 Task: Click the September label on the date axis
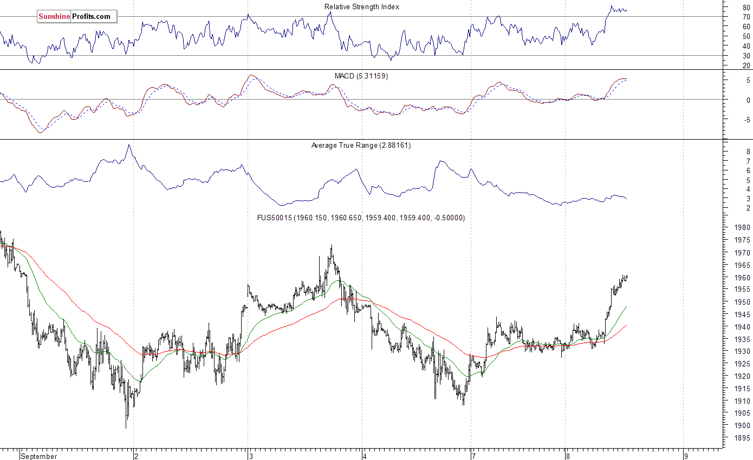(39, 456)
